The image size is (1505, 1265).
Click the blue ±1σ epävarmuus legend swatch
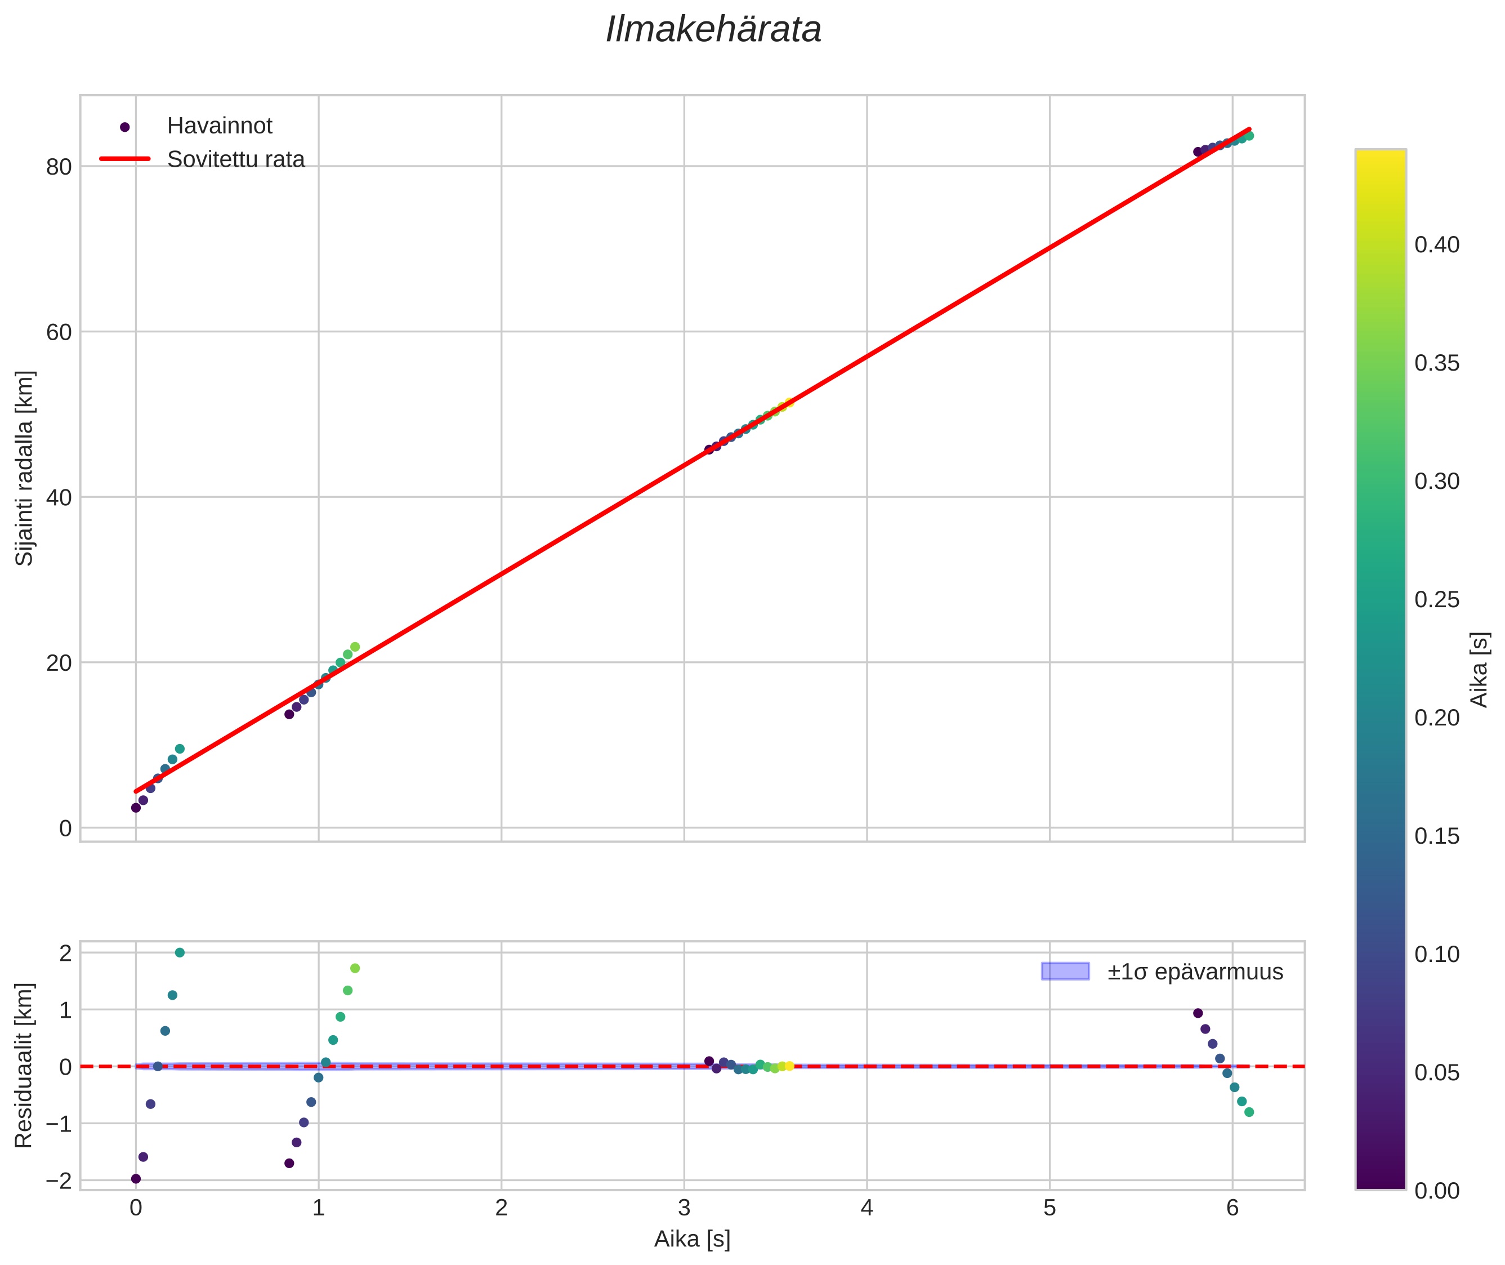tap(1065, 972)
